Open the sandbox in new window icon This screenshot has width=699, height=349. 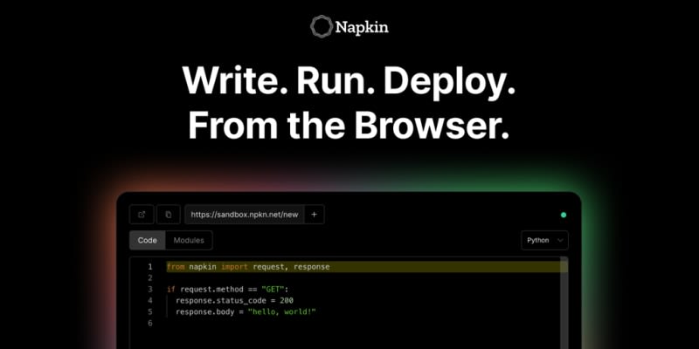(142, 215)
